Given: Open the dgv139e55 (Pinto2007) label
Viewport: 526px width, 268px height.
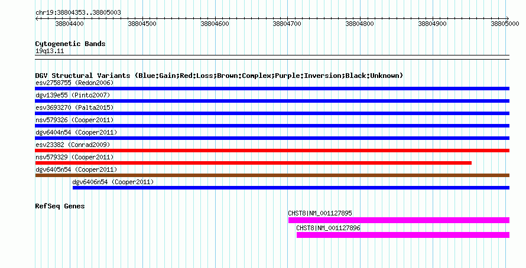Looking at the screenshot, I should pos(73,95).
